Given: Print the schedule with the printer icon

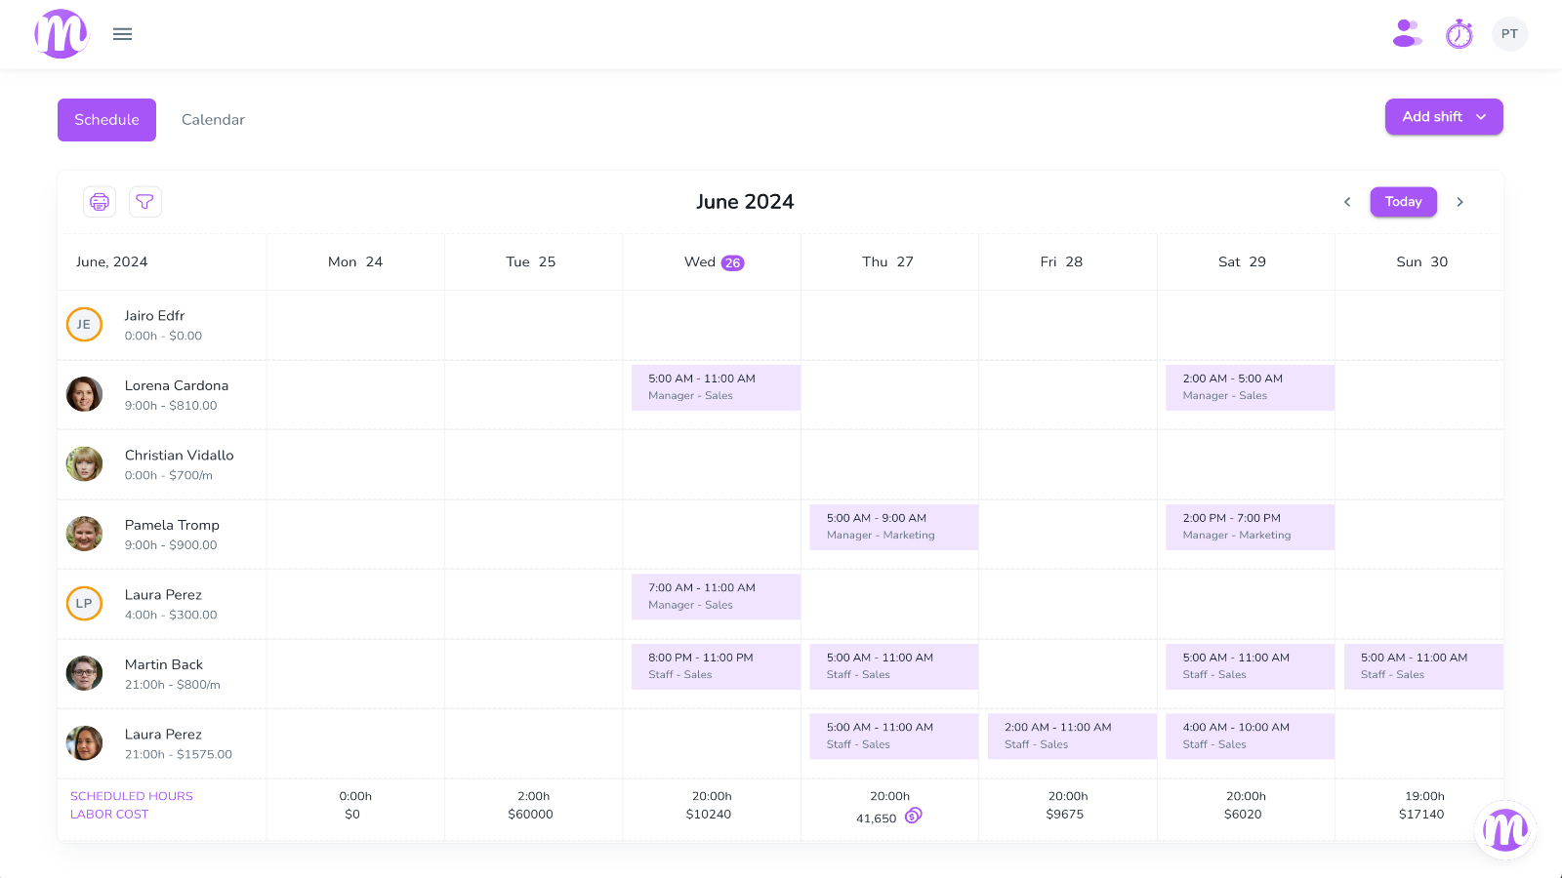Looking at the screenshot, I should pyautogui.click(x=100, y=202).
